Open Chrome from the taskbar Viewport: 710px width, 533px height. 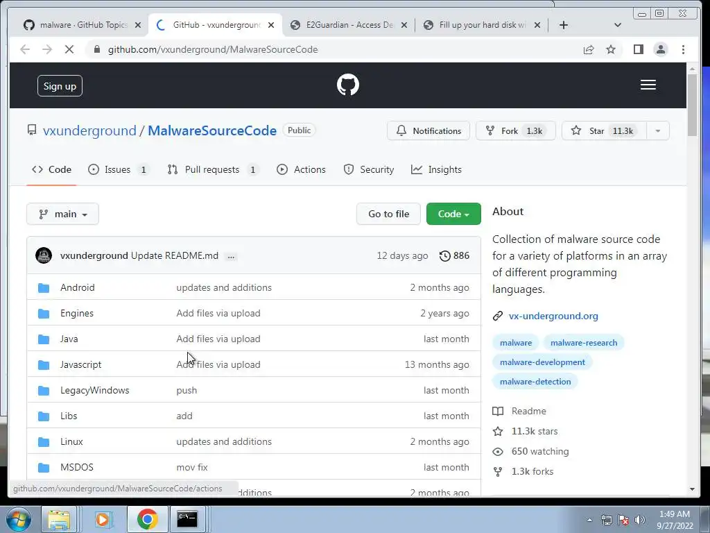(147, 519)
